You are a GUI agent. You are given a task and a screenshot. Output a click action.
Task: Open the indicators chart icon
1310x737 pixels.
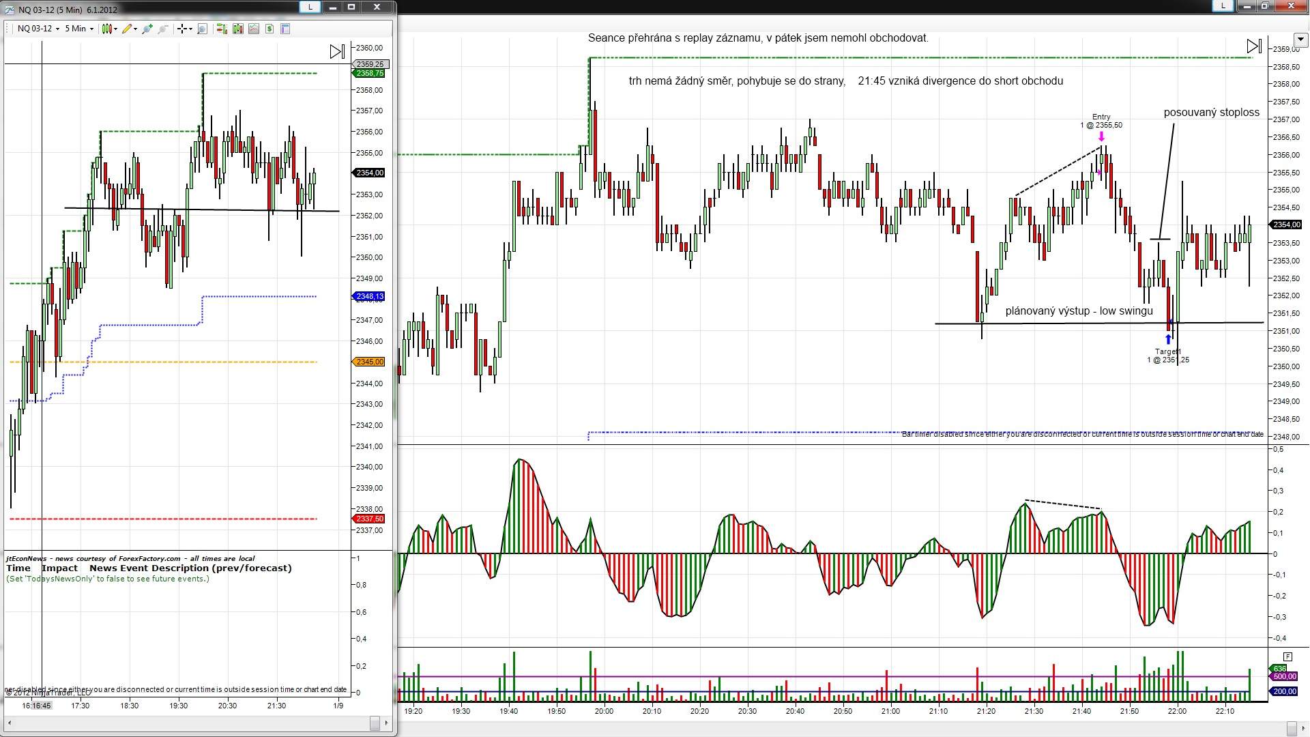254,29
